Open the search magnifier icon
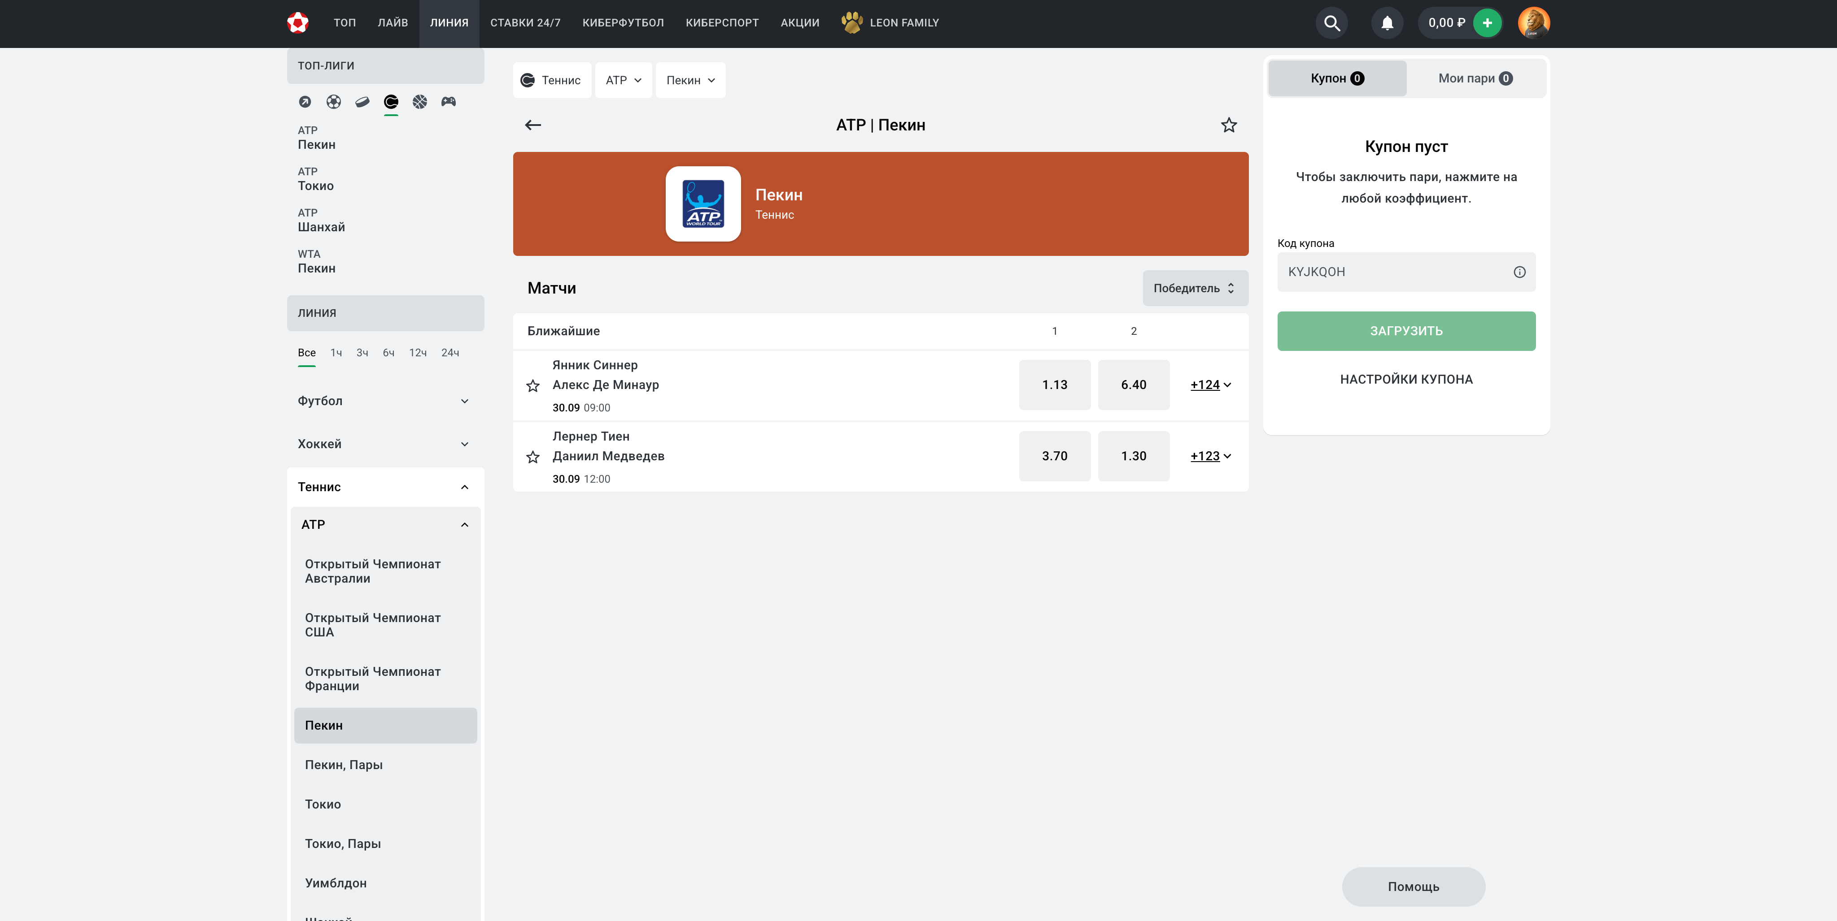The image size is (1837, 921). click(x=1331, y=23)
